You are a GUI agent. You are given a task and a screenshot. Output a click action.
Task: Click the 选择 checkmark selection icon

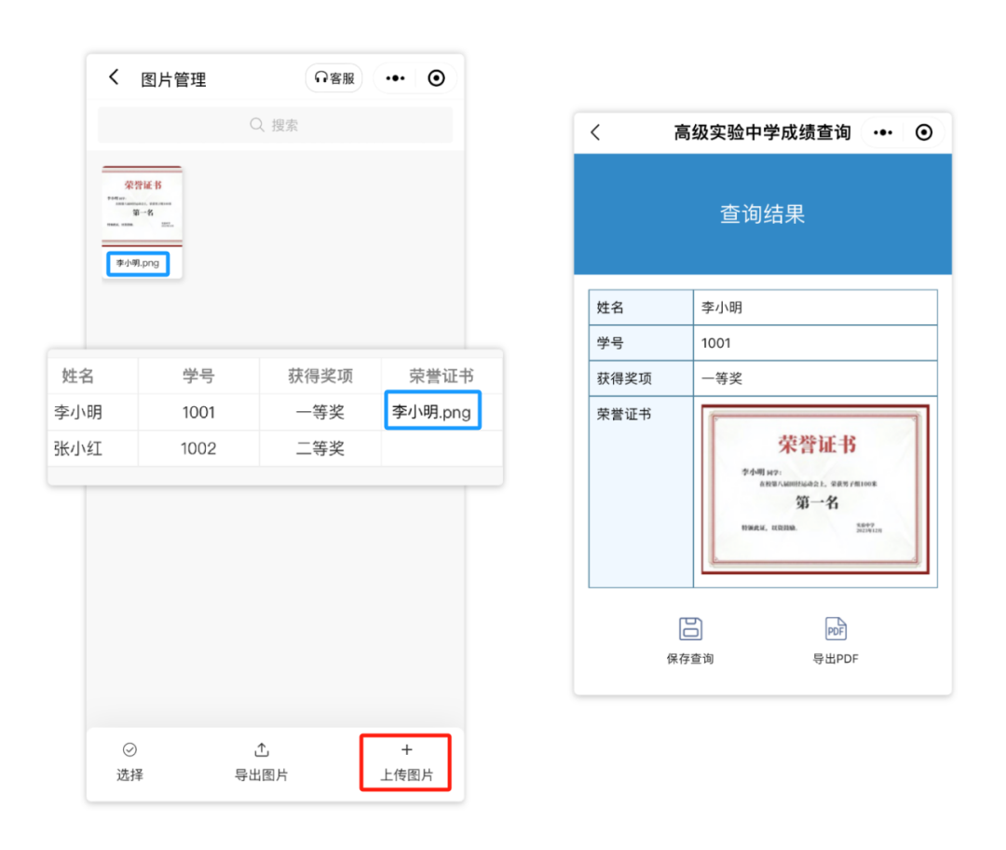click(129, 748)
